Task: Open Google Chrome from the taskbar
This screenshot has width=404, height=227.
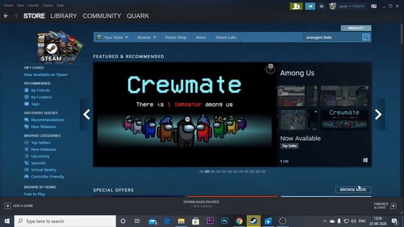Action: pos(239,221)
